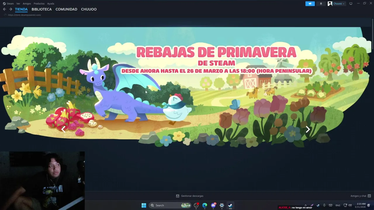Open OBS Studio from the taskbar
Image resolution: width=374 pixels, height=210 pixels.
coord(196,205)
